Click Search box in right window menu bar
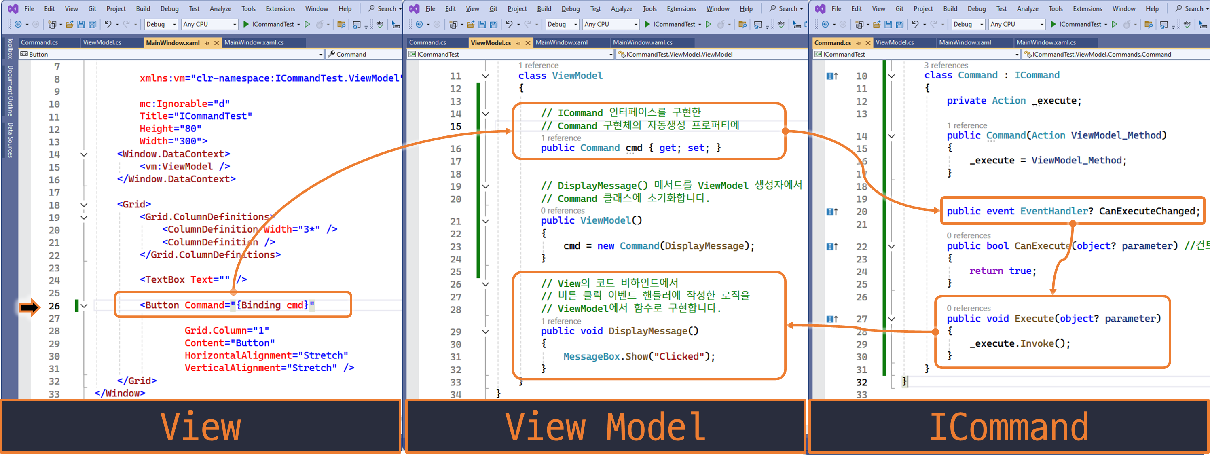The height and width of the screenshot is (476, 1210). pyautogui.click(x=1189, y=8)
